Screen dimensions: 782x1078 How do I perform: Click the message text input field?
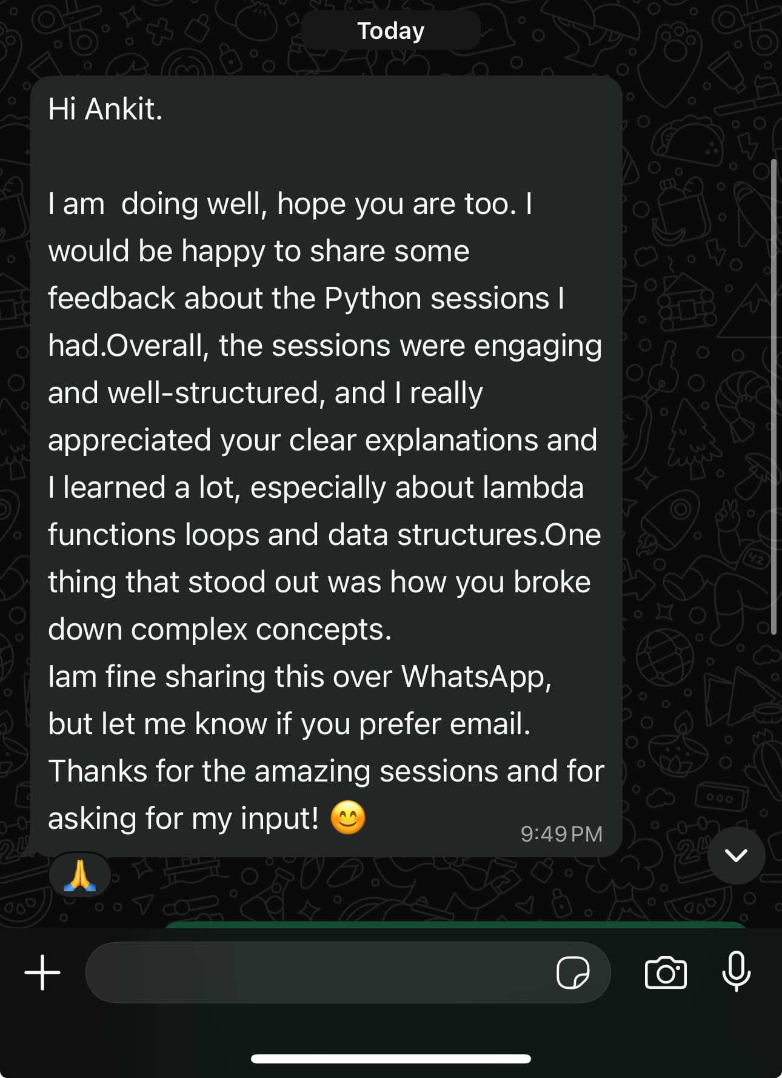(x=315, y=973)
